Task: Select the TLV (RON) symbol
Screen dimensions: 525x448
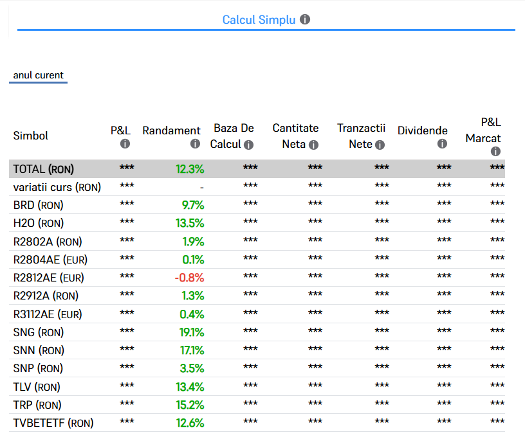Action: 37,387
